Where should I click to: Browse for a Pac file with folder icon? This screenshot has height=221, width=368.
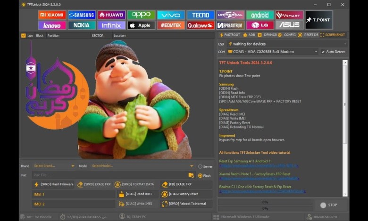point(191,175)
